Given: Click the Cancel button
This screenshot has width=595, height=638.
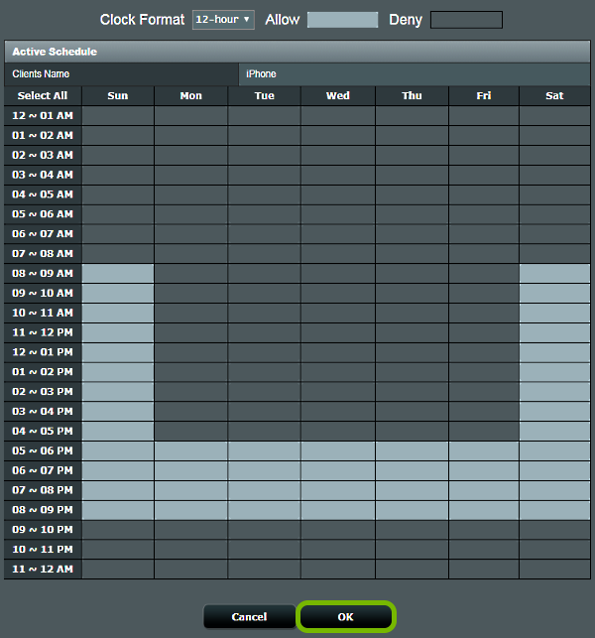Looking at the screenshot, I should click(x=249, y=617).
